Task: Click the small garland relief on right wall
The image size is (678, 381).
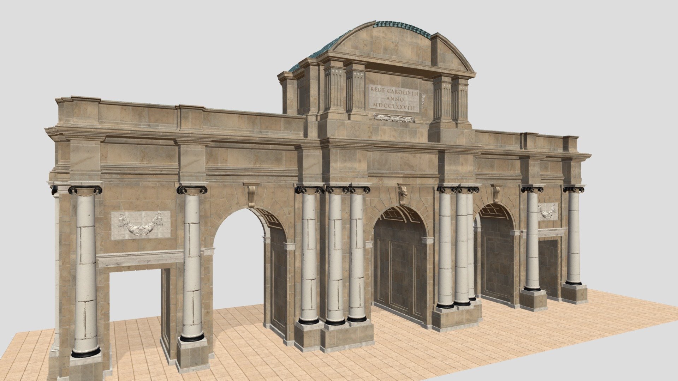Action: coord(547,211)
